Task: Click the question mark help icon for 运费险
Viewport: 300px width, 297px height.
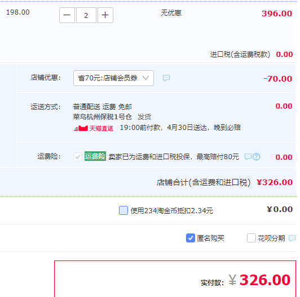Action: click(x=256, y=157)
